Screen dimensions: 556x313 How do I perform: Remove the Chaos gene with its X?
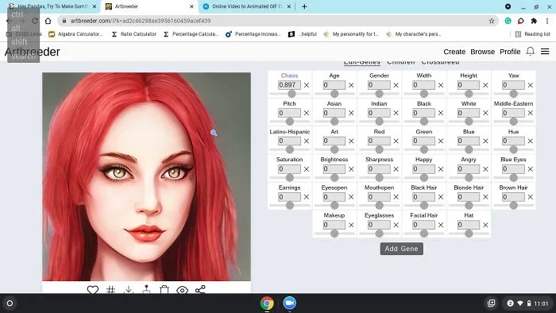pos(307,85)
